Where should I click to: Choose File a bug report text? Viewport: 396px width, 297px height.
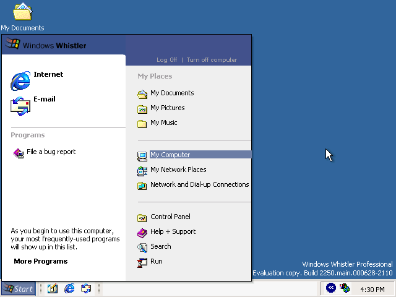coord(51,152)
